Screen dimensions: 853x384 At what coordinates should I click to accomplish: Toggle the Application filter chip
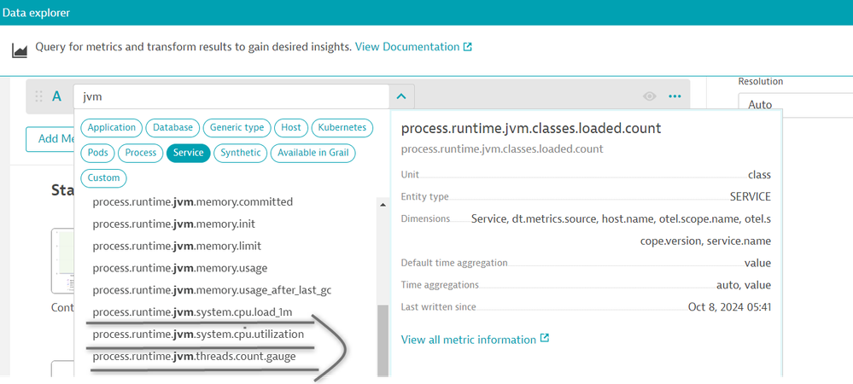tap(112, 127)
